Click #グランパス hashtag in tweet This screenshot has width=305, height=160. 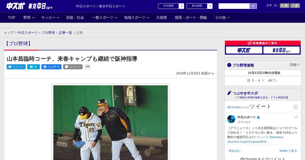pos(260,137)
